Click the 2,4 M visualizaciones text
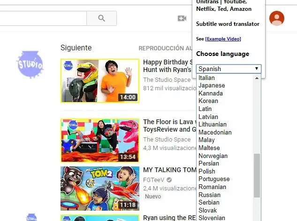The image size is (297, 221). point(170,189)
